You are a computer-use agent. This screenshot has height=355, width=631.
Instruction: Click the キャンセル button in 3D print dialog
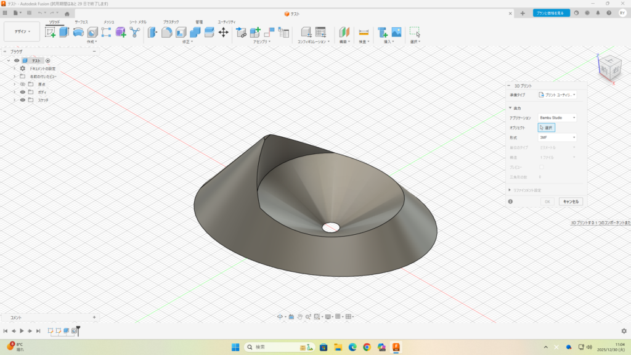pyautogui.click(x=571, y=202)
